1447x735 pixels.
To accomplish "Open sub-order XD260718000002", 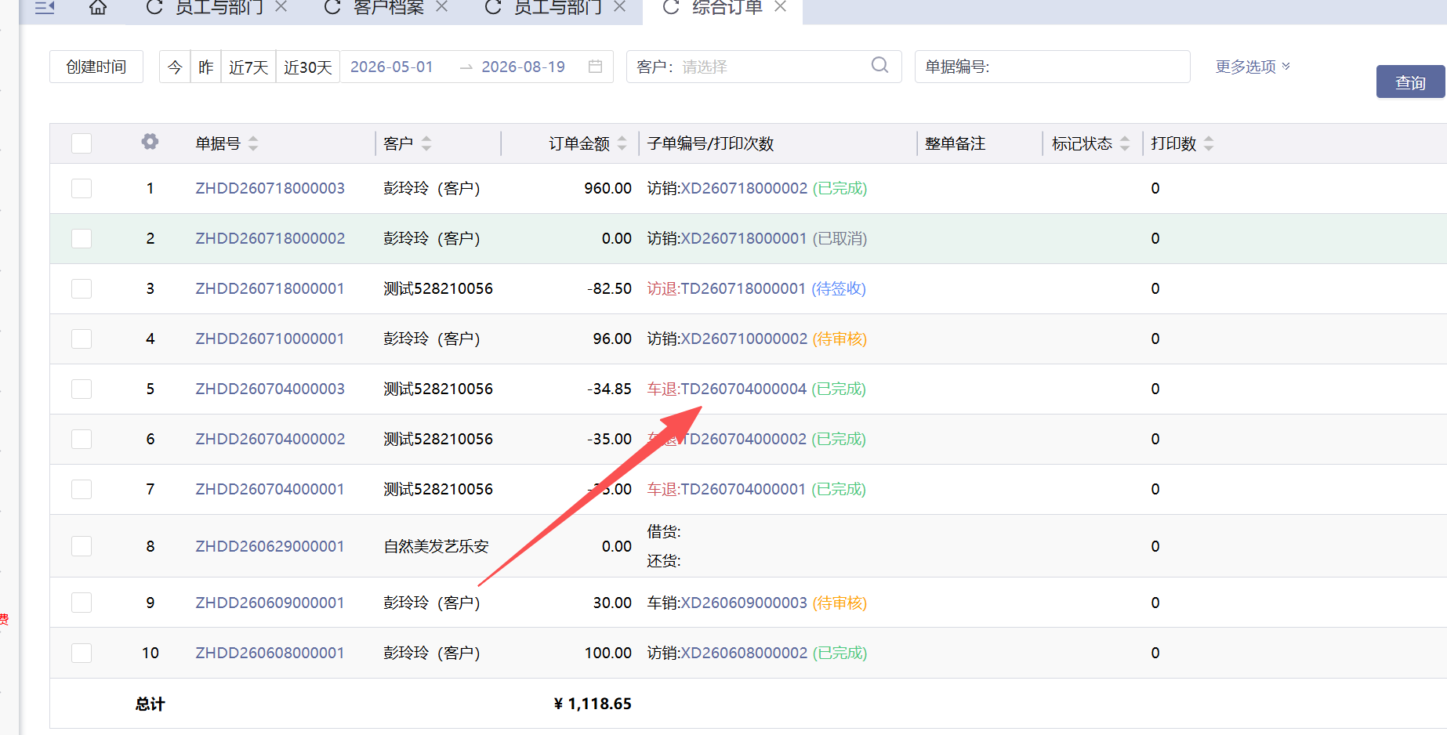I will [744, 188].
